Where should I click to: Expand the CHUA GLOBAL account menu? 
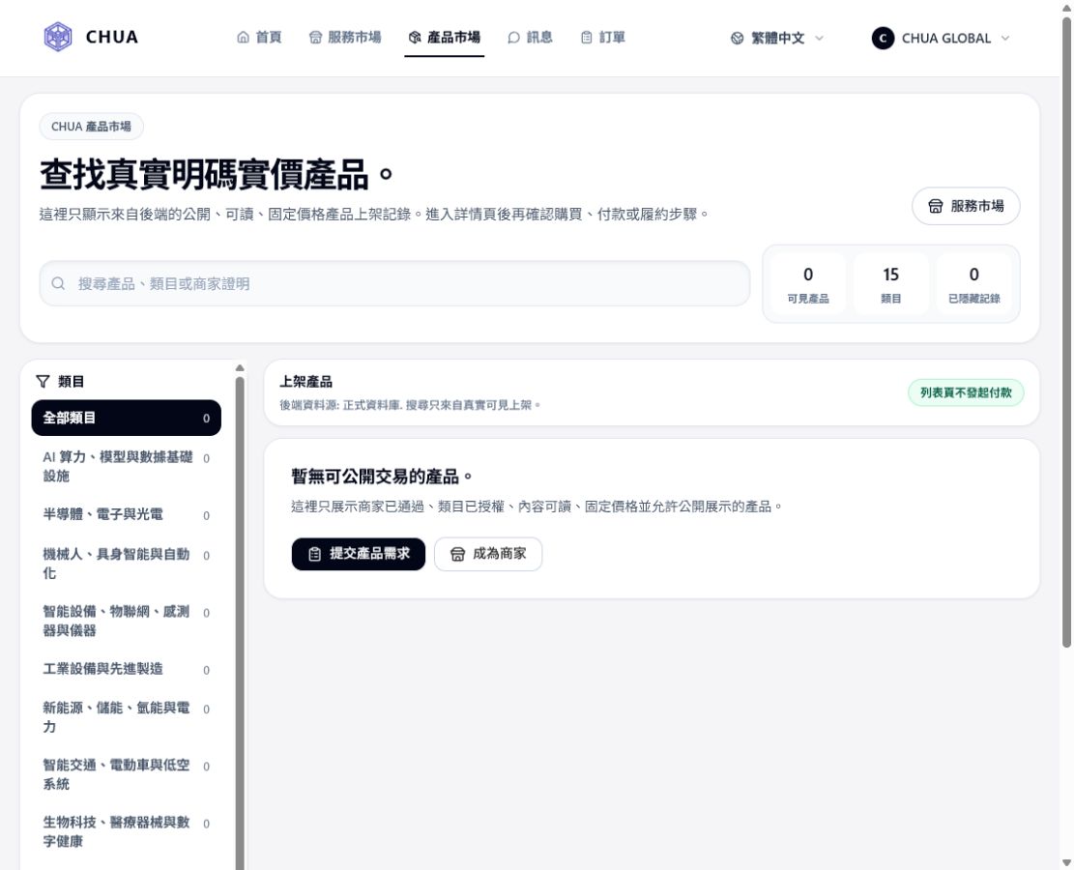[x=941, y=39]
